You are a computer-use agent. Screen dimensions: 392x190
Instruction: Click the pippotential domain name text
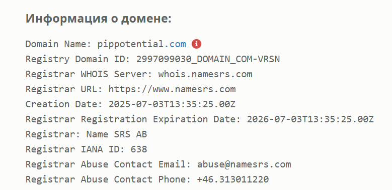(130, 44)
